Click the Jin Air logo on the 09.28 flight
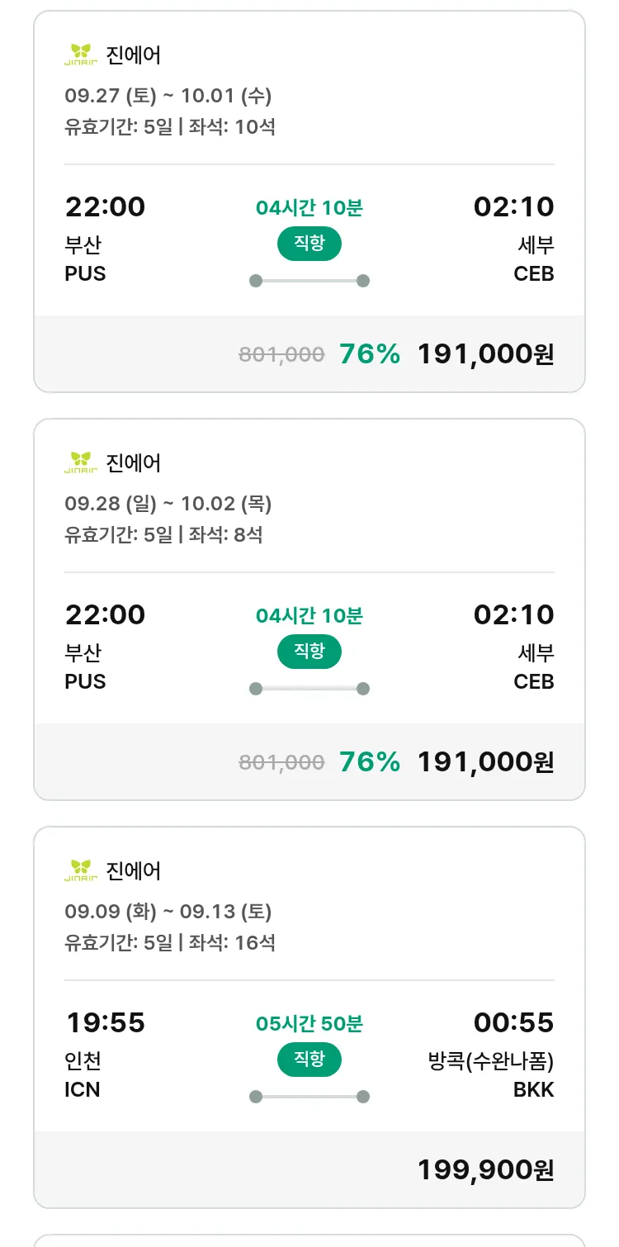 pyautogui.click(x=81, y=462)
